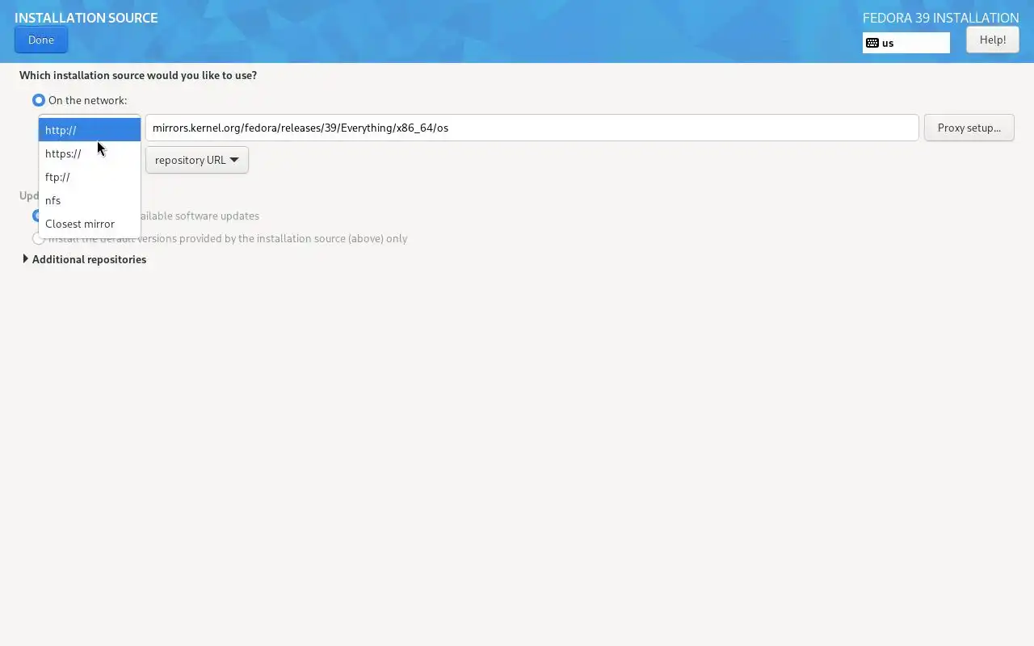Expand the Additional repositories section
Image resolution: width=1034 pixels, height=646 pixels.
click(x=84, y=259)
